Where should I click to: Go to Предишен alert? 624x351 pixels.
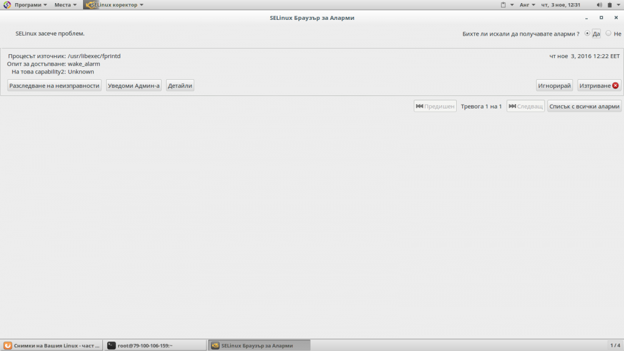435,106
